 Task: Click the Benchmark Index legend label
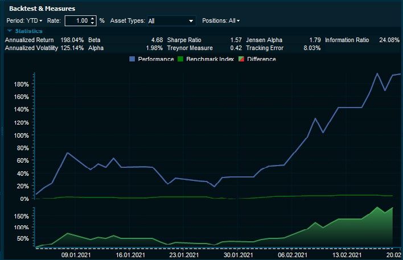pos(210,59)
